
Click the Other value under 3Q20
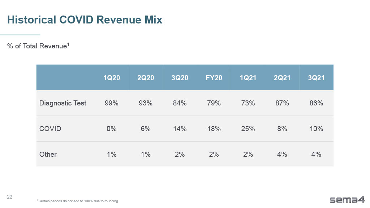(180, 154)
